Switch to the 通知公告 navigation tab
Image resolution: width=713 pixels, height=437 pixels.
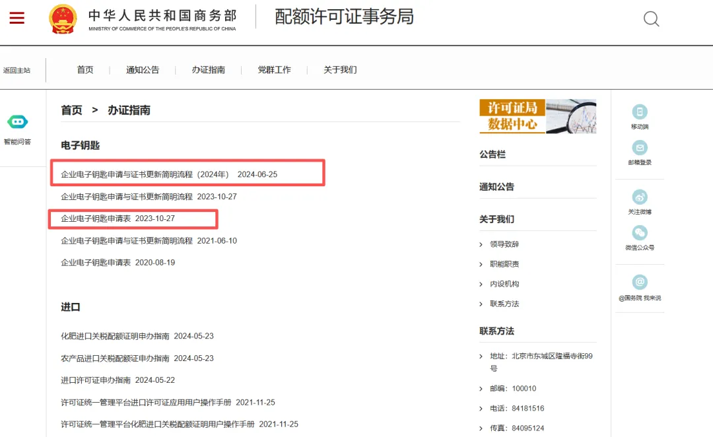(x=142, y=69)
